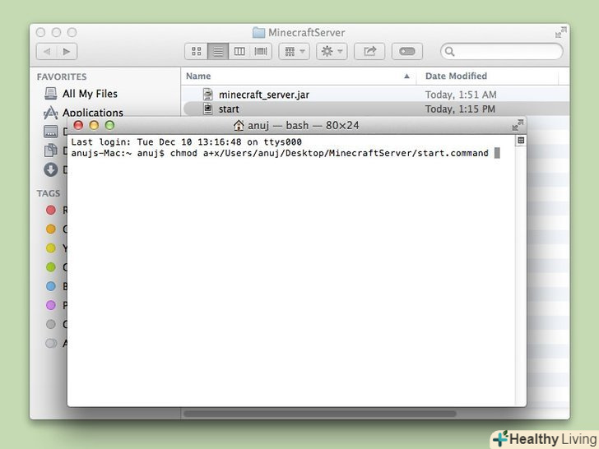599x449 pixels.
Task: Switch Finder to icon view
Action: point(197,52)
